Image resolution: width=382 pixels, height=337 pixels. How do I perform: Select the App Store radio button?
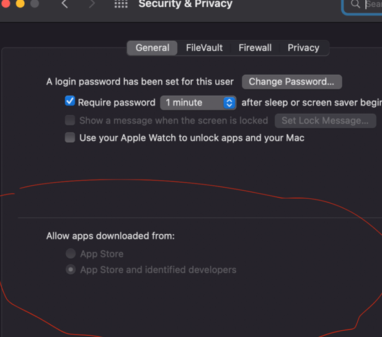71,253
